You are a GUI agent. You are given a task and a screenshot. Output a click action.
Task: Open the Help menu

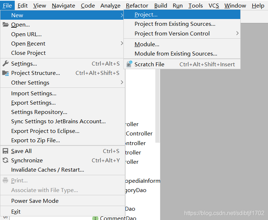coord(258,6)
